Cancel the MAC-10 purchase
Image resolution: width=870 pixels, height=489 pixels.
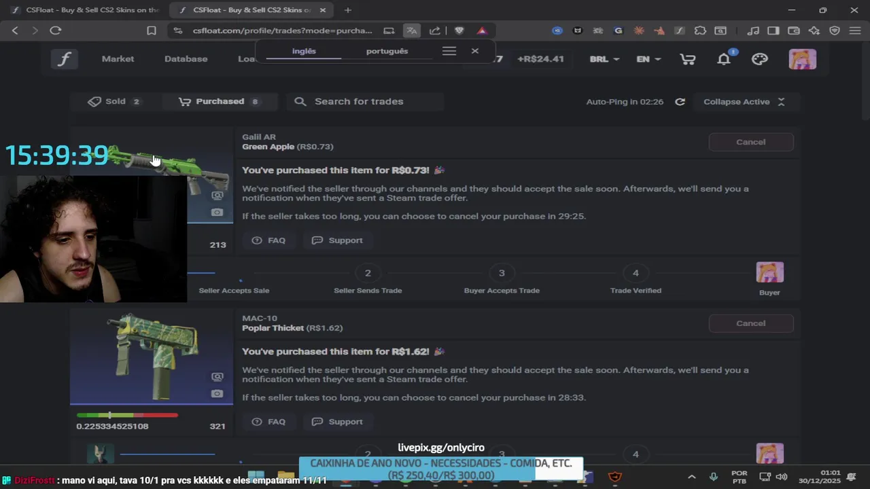point(751,323)
